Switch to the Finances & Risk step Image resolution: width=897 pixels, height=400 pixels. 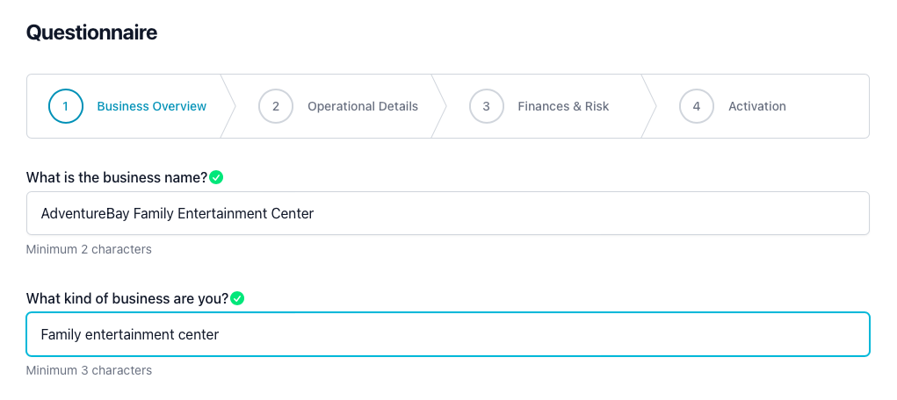pos(563,106)
